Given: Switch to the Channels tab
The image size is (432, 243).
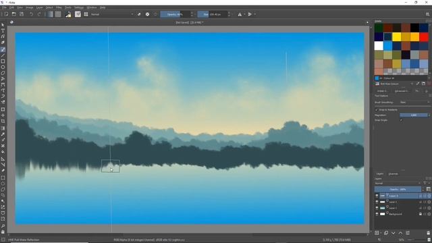Looking at the screenshot, I should 393,174.
